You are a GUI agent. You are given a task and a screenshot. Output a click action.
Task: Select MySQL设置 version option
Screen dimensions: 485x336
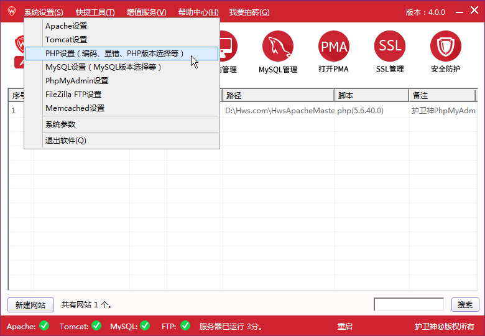[104, 67]
